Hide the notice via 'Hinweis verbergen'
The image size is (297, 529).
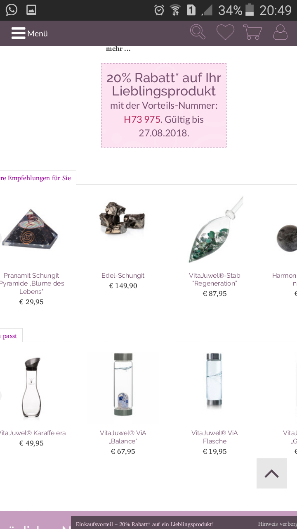(x=277, y=524)
